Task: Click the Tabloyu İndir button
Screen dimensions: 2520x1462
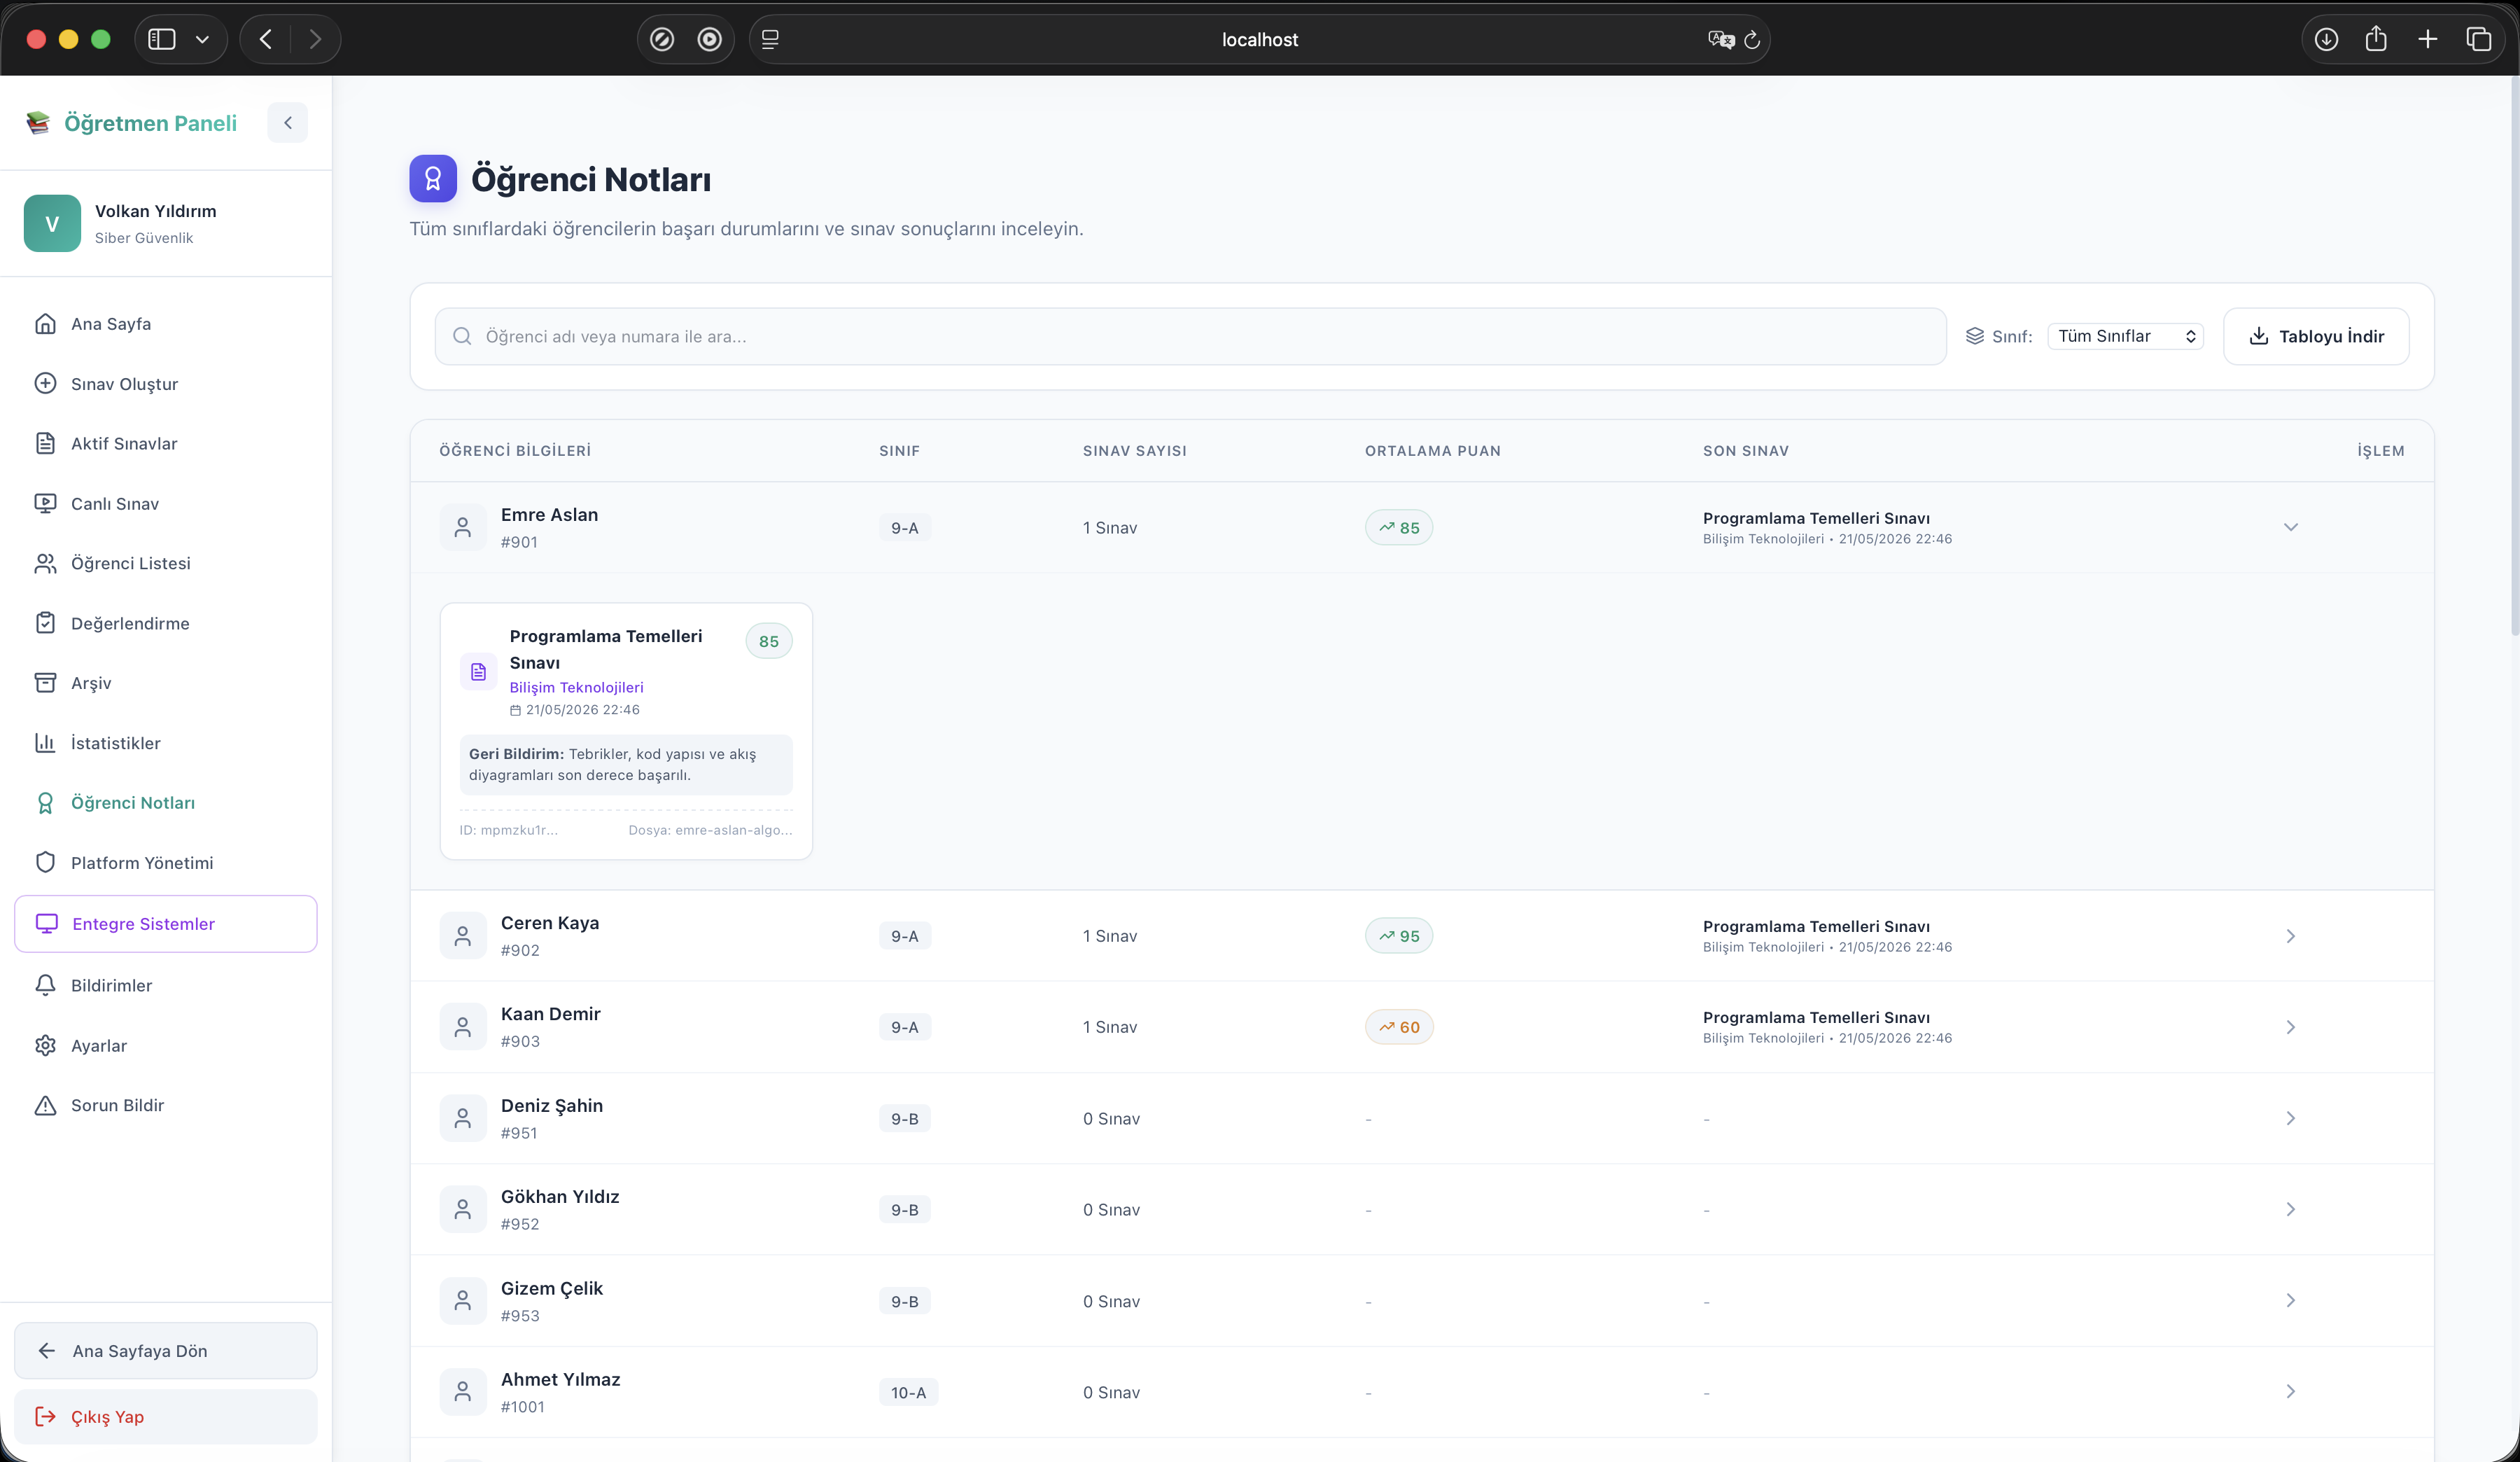Action: pos(2316,336)
